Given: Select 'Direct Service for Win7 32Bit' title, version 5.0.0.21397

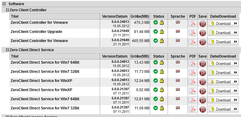Looking at the screenshot, I should (x=45, y=108).
